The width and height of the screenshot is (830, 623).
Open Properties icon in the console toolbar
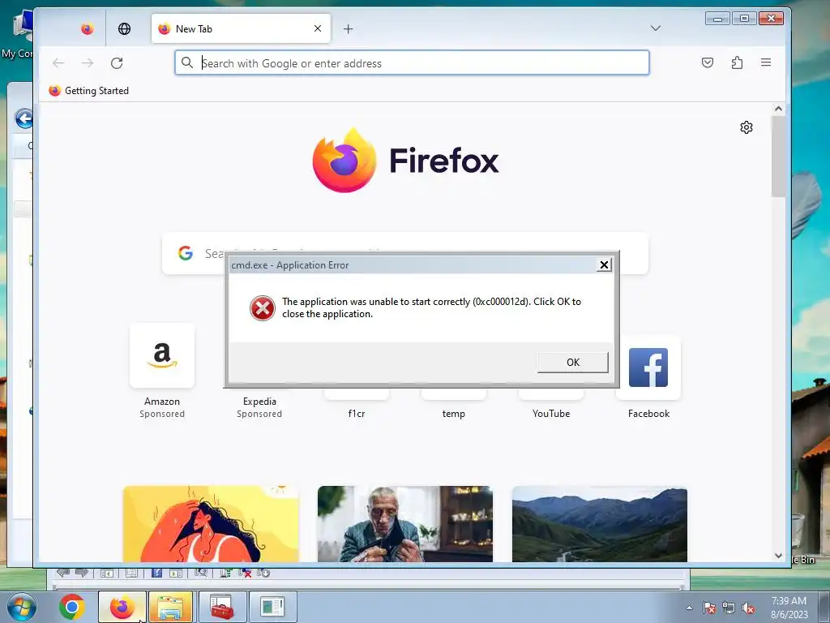tap(132, 574)
